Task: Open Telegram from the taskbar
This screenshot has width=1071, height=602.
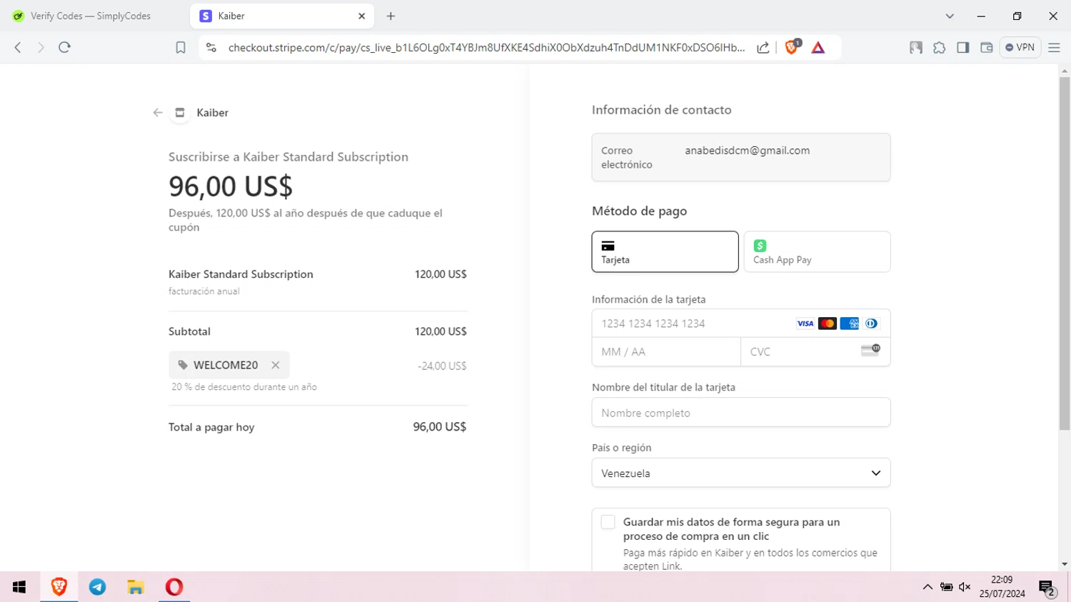Action: pyautogui.click(x=97, y=587)
